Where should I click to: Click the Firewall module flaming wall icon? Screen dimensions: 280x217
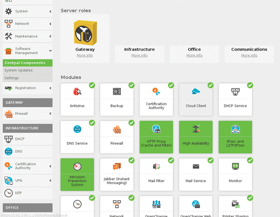coord(117,129)
